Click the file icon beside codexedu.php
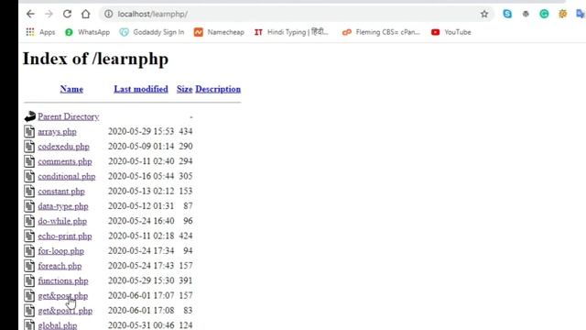 coord(29,147)
